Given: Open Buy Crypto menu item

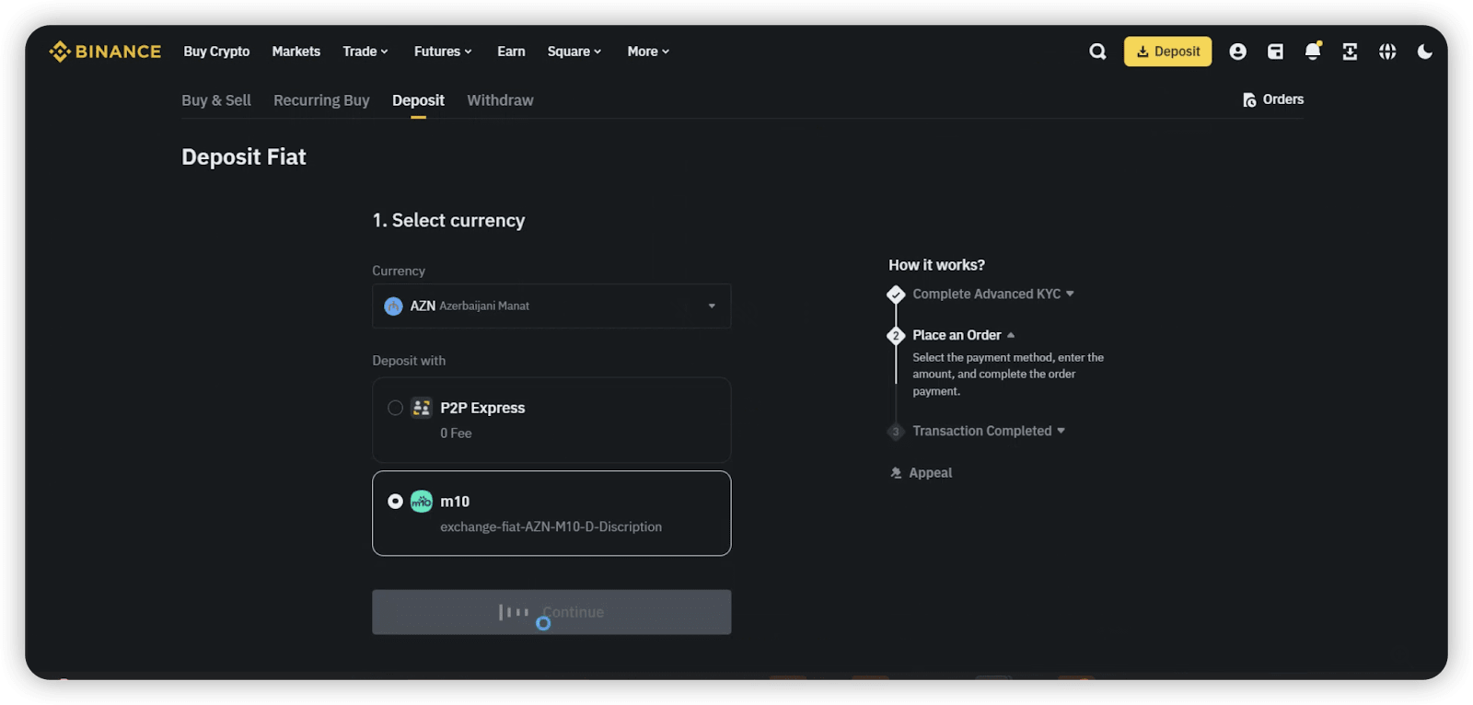Looking at the screenshot, I should [x=216, y=52].
